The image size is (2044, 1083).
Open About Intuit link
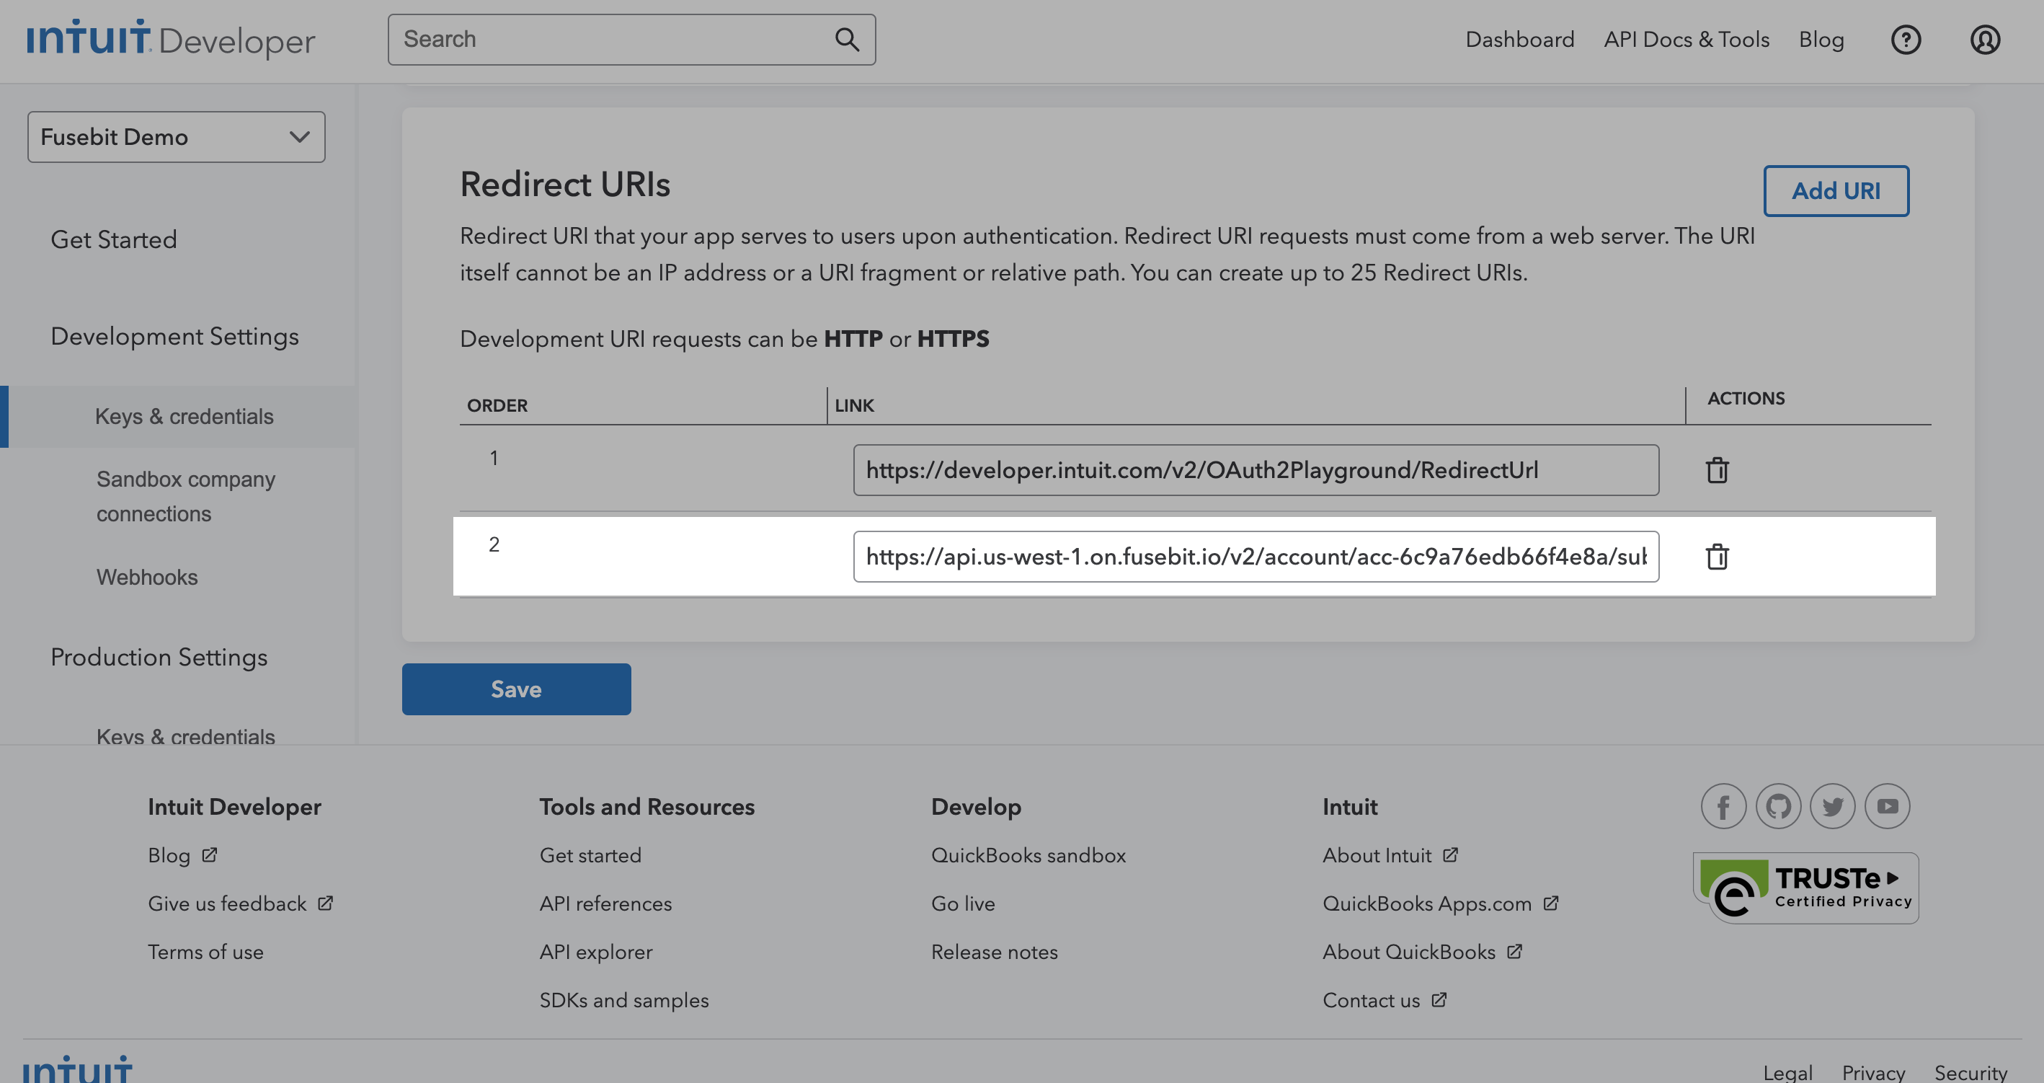point(1390,855)
